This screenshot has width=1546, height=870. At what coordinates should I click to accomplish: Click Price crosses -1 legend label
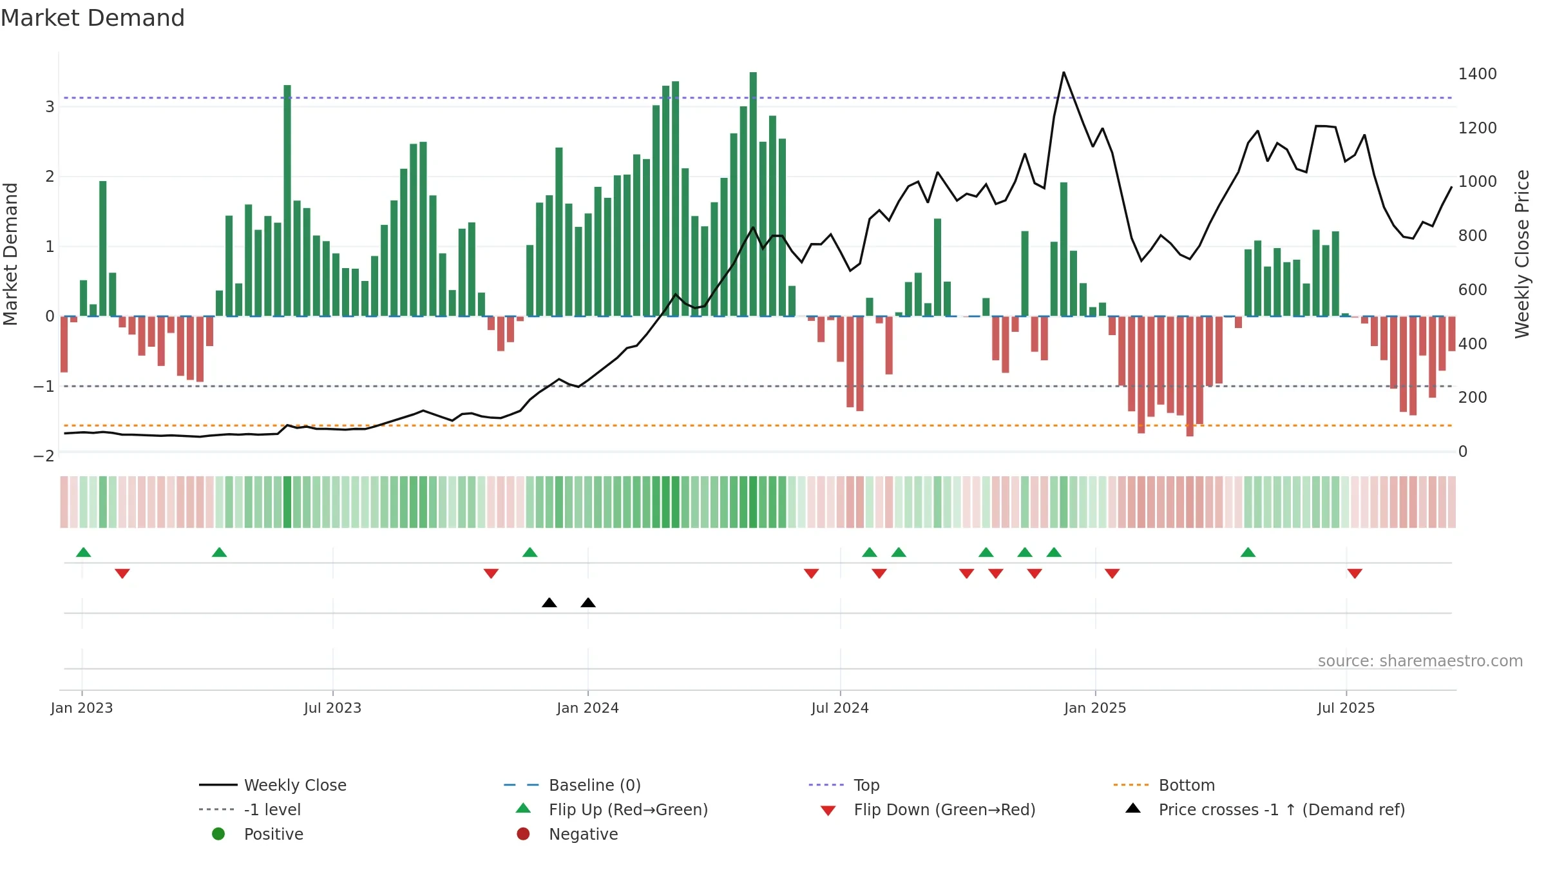pyautogui.click(x=1281, y=809)
